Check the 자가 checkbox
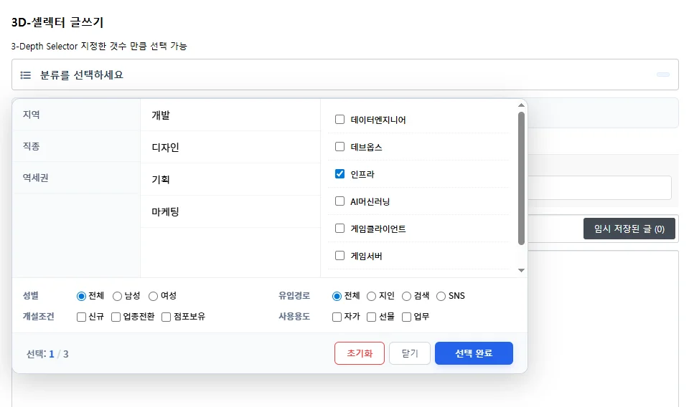 337,317
